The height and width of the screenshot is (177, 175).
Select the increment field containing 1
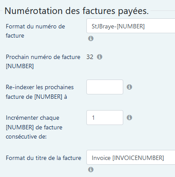pos(105,118)
